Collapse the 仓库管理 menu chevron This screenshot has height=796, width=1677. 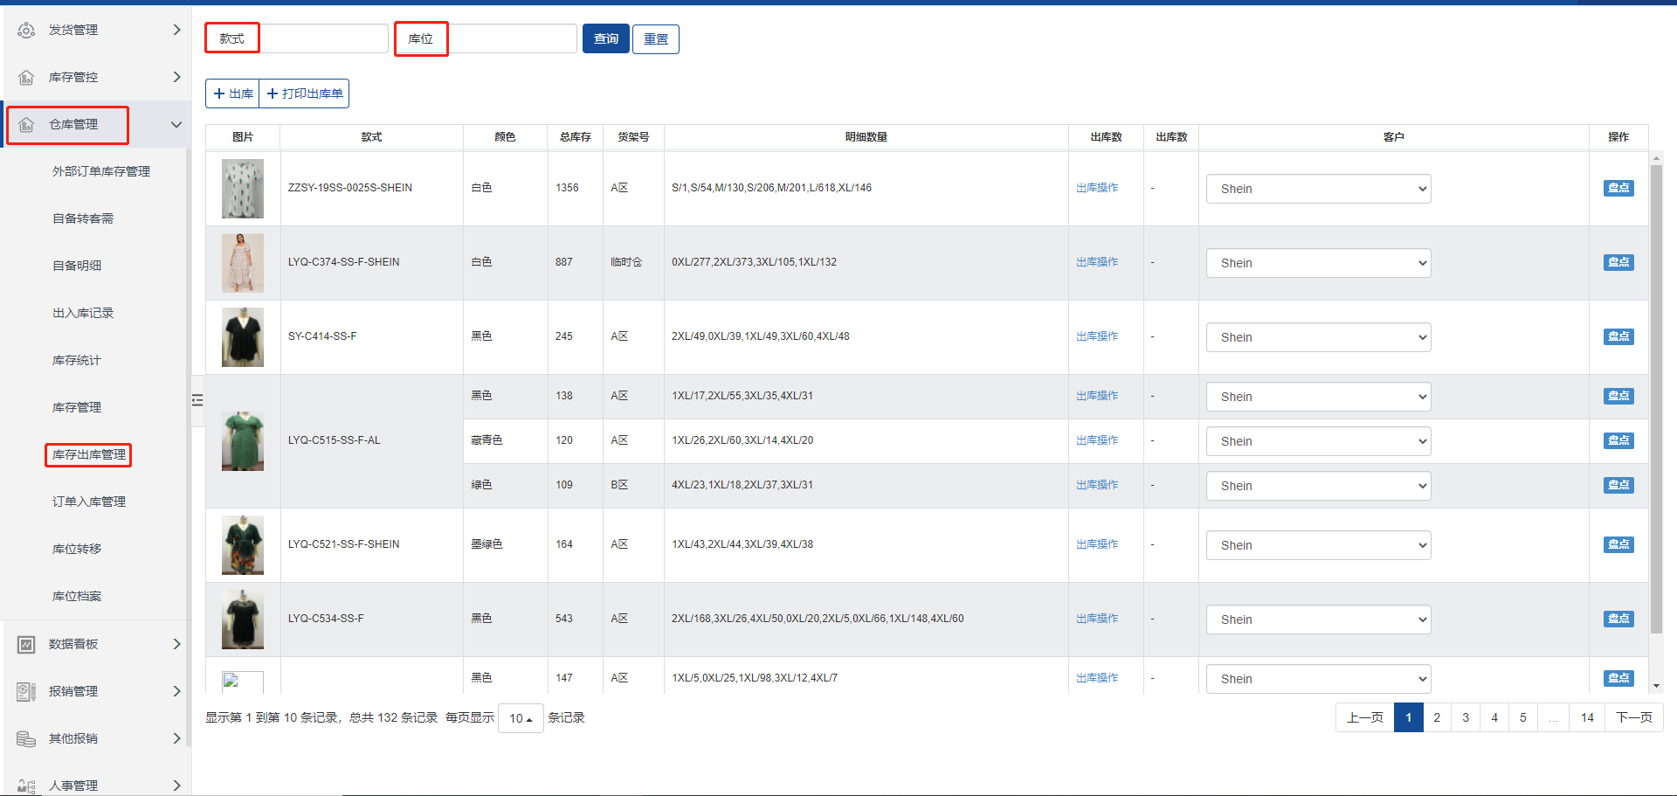coord(176,124)
